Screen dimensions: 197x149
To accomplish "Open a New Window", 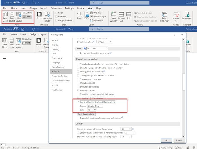I will (x=114, y=17).
